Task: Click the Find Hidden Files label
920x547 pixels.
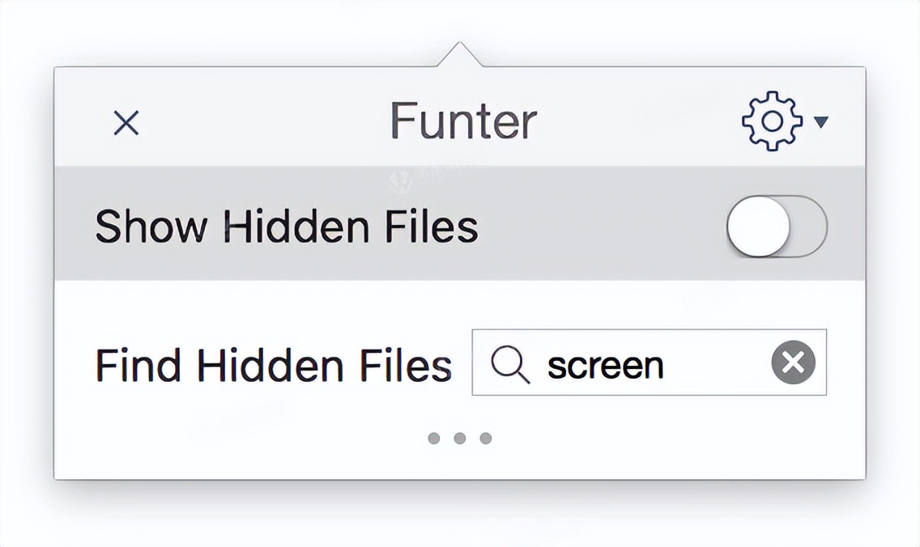Action: (273, 364)
